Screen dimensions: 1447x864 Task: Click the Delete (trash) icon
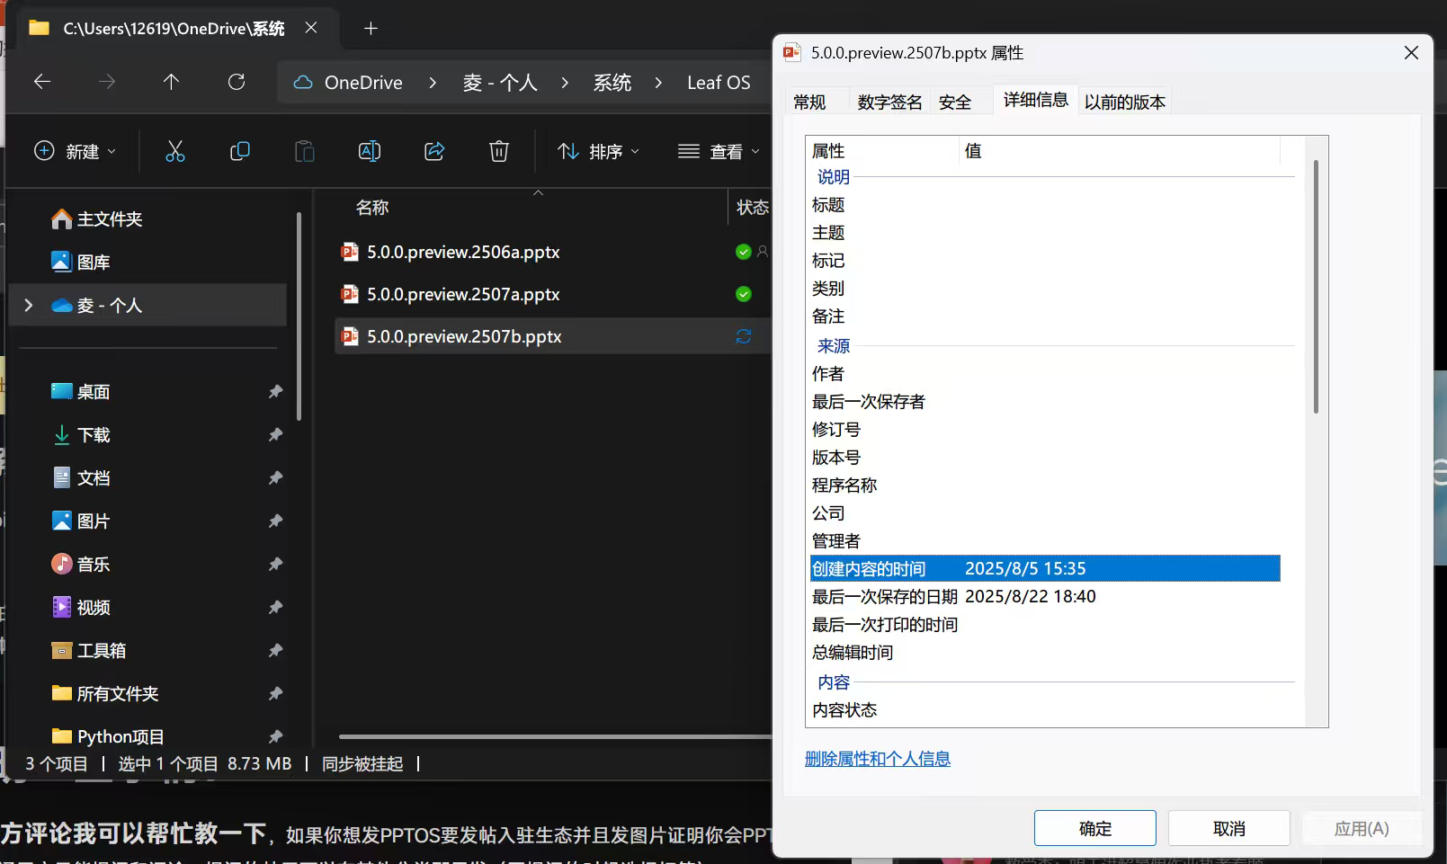tap(499, 151)
